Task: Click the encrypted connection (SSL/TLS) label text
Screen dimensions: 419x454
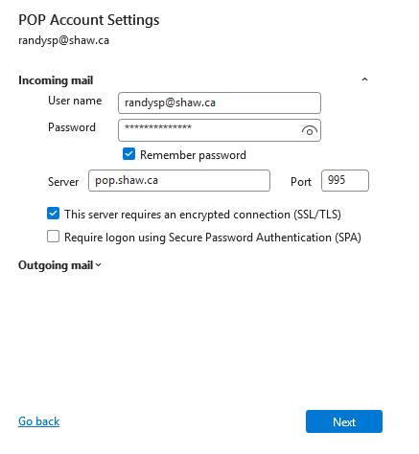Action: 202,215
